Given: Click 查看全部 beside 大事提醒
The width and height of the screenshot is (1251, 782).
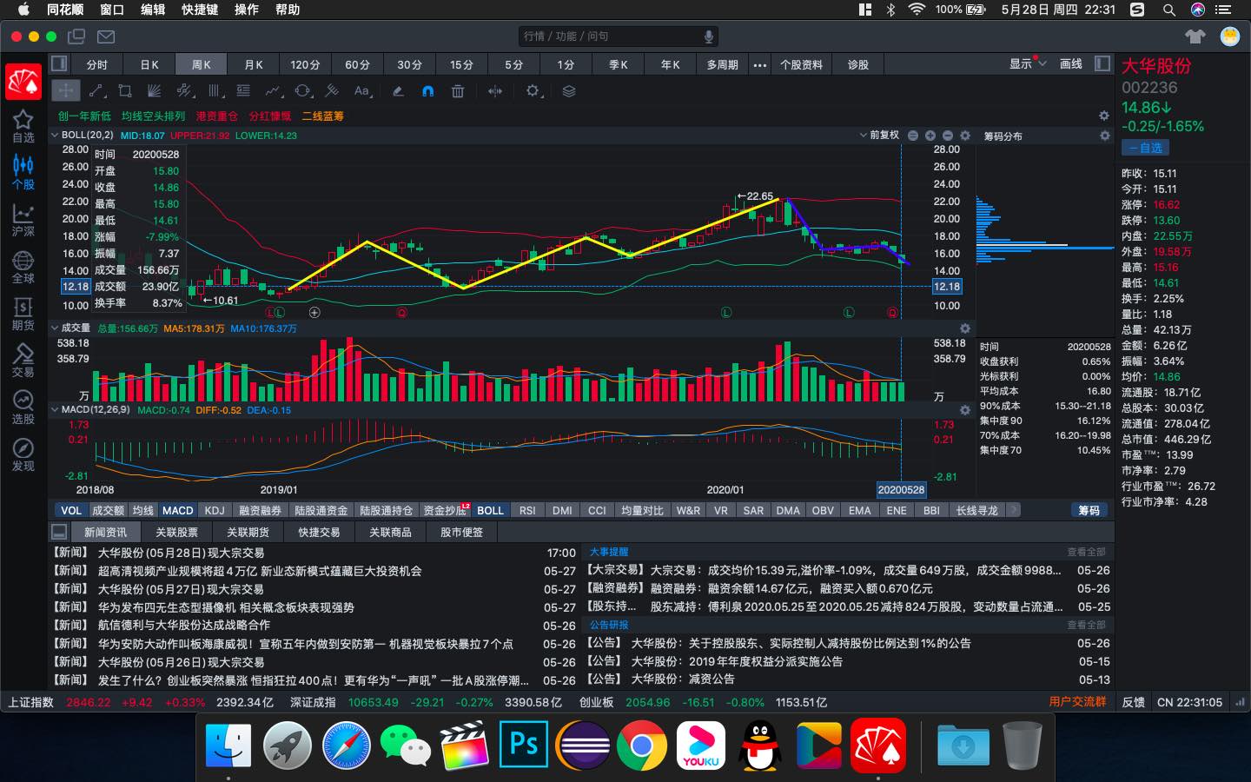Looking at the screenshot, I should point(1087,552).
